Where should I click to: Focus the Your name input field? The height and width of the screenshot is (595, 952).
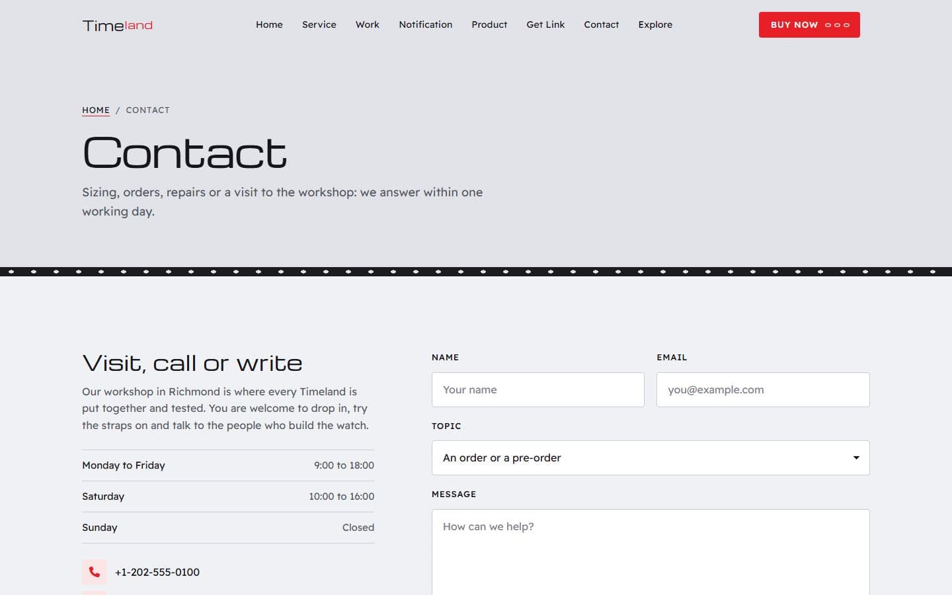538,389
